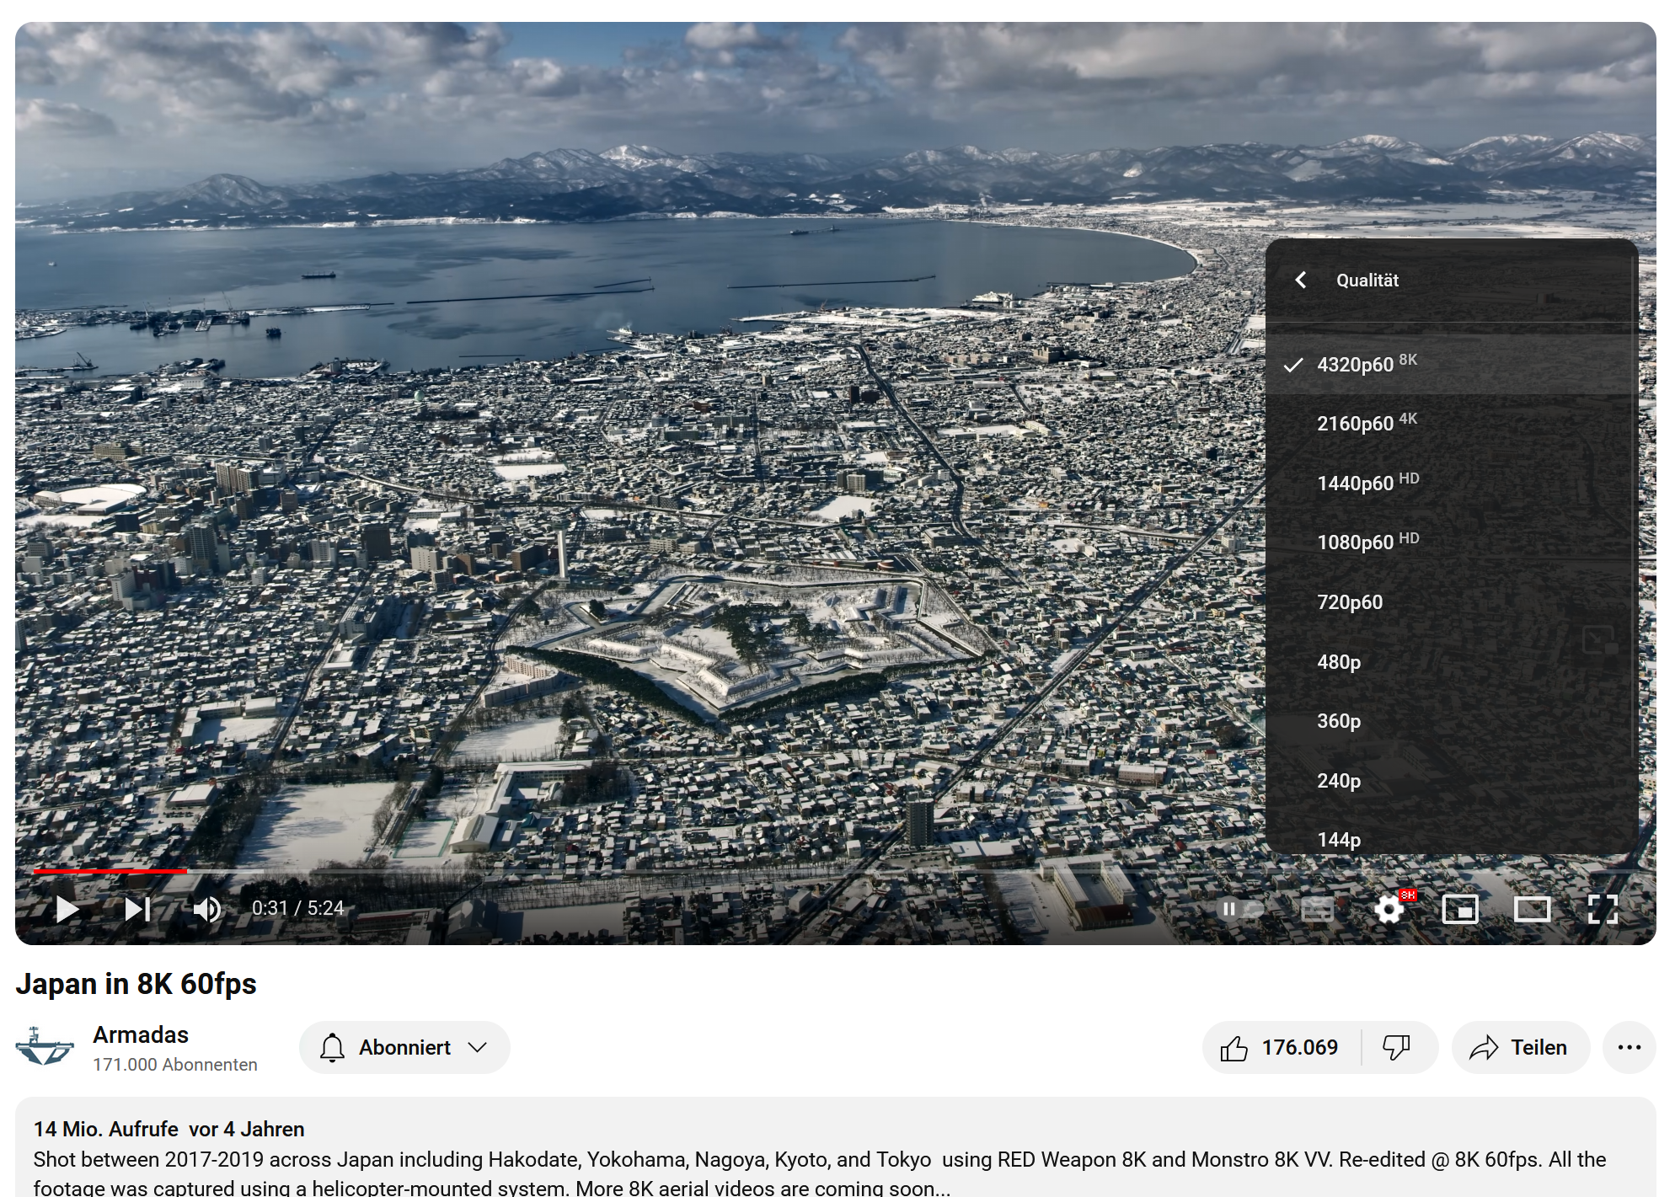Choose 720p60 quality option

[x=1349, y=601]
